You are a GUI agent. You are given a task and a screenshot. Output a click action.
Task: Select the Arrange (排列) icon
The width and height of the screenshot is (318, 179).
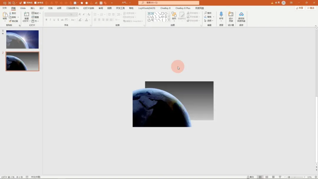click(x=174, y=14)
